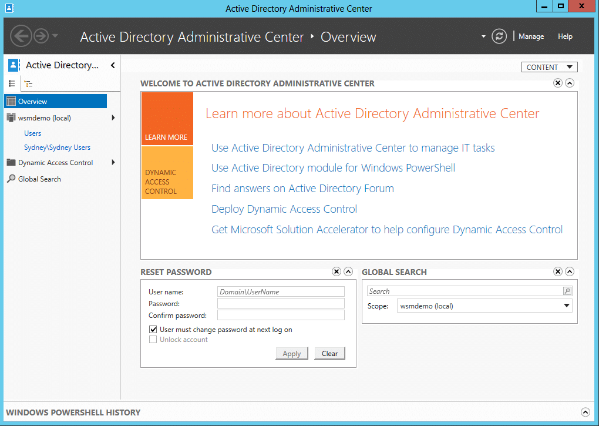Open the breadcrumb dropdown arrow beside Refresh
This screenshot has width=599, height=426.
coord(483,36)
